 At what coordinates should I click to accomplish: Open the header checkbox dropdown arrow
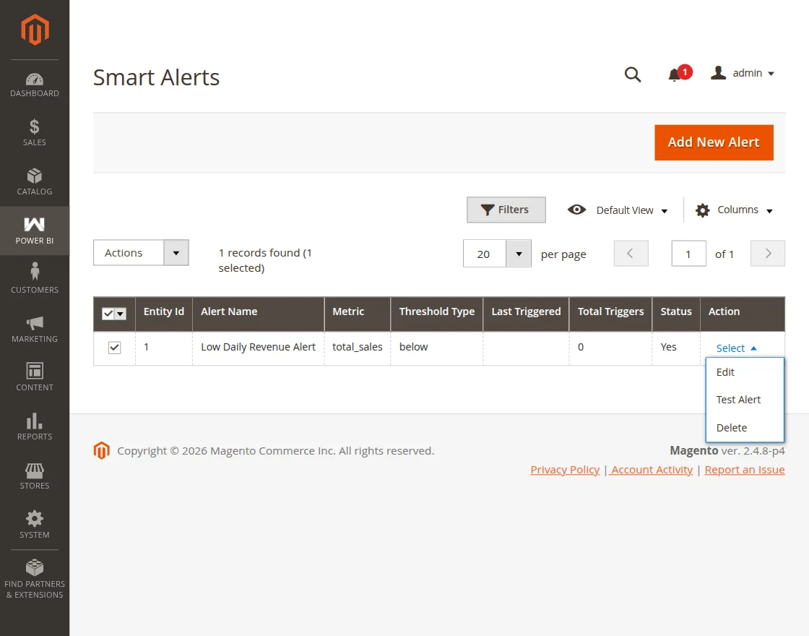pos(120,314)
